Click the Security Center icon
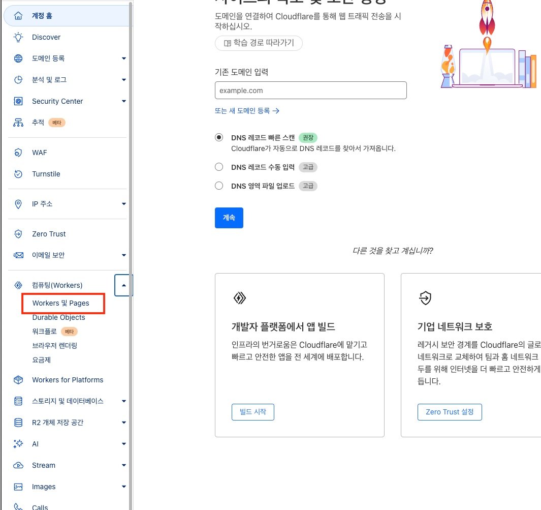 [18, 101]
